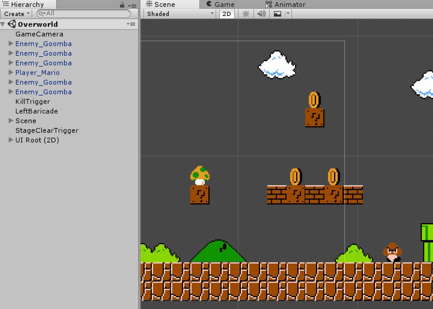Toggle scene effects picture icon

(x=277, y=14)
